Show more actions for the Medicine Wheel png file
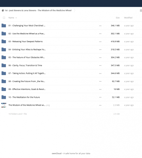 click(x=100, y=105)
